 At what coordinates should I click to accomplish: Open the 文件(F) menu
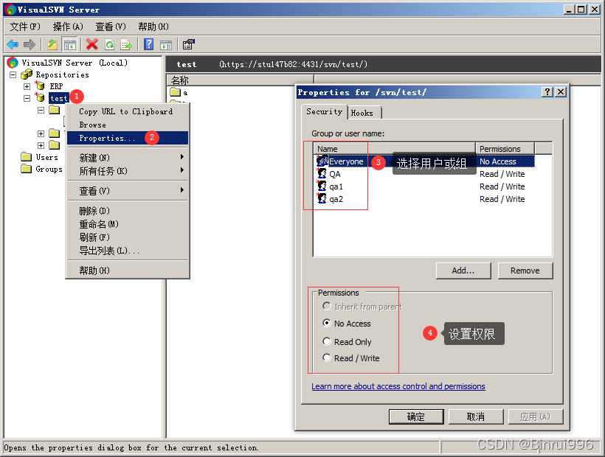[x=24, y=27]
